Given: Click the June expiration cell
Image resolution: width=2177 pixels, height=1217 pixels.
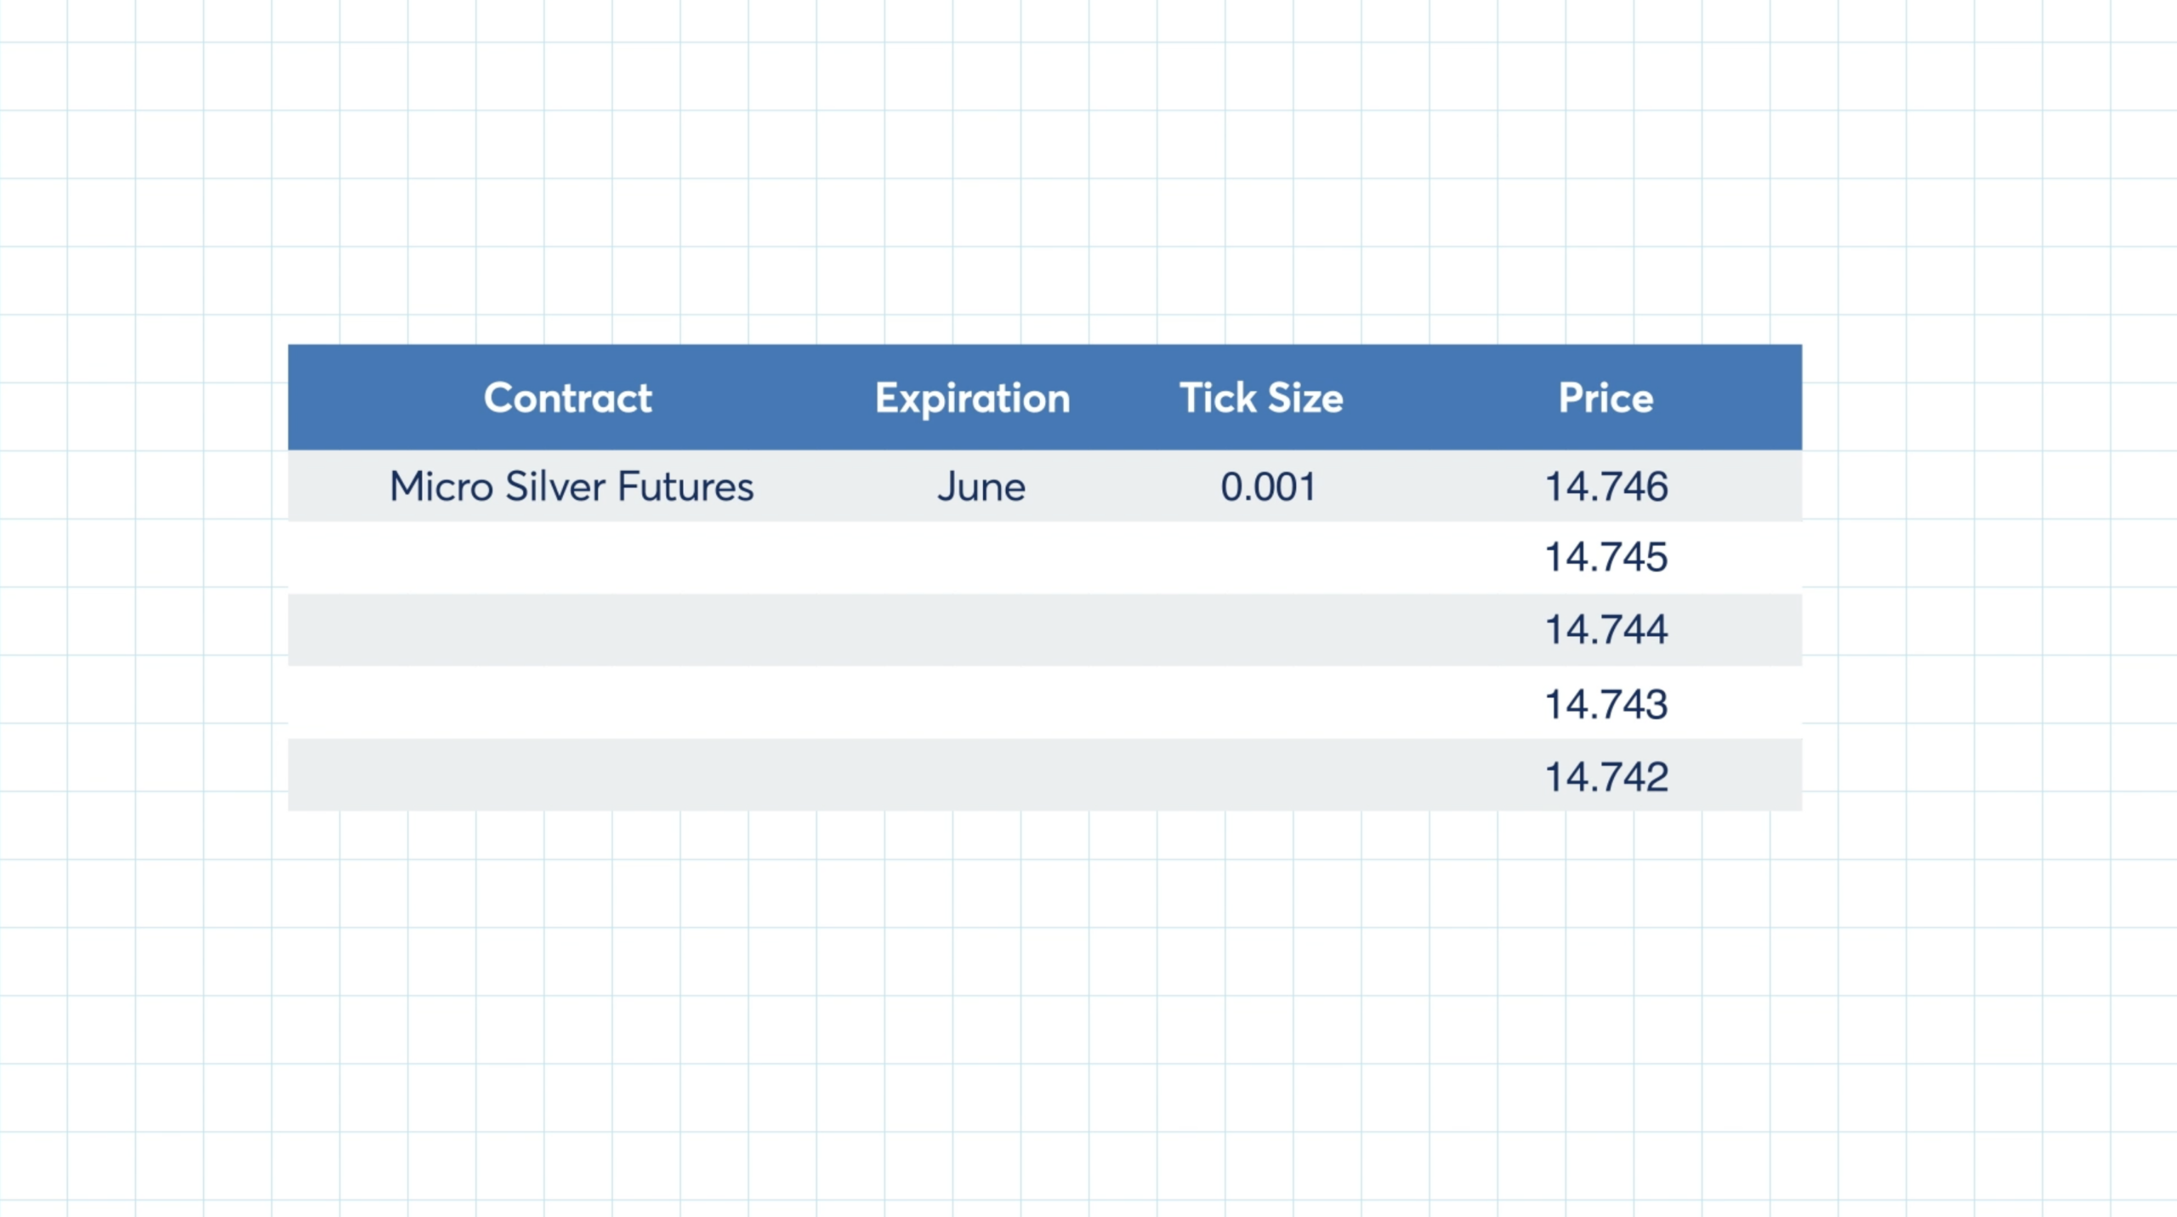Looking at the screenshot, I should tap(981, 486).
